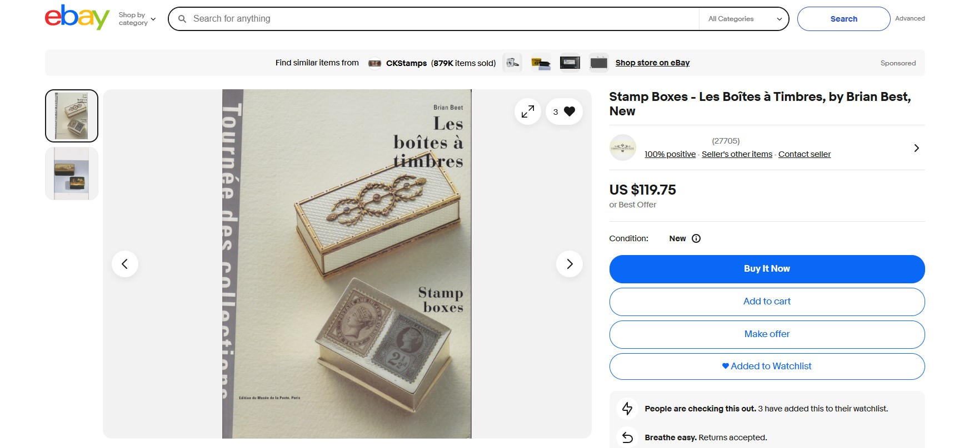Expand seller details chevron arrow
The height and width of the screenshot is (448, 959).
[916, 148]
